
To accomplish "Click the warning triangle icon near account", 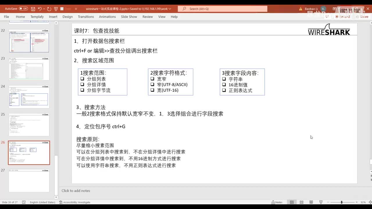I will tap(301, 9).
